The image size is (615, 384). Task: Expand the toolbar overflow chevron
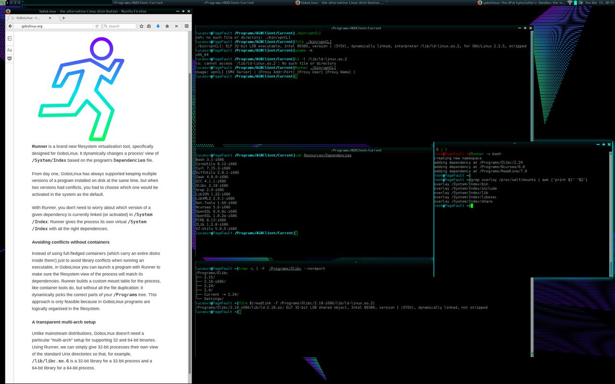pos(176,26)
